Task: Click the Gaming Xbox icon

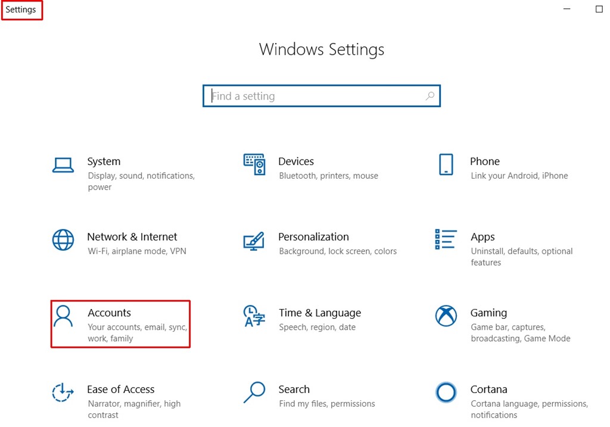Action: (446, 316)
